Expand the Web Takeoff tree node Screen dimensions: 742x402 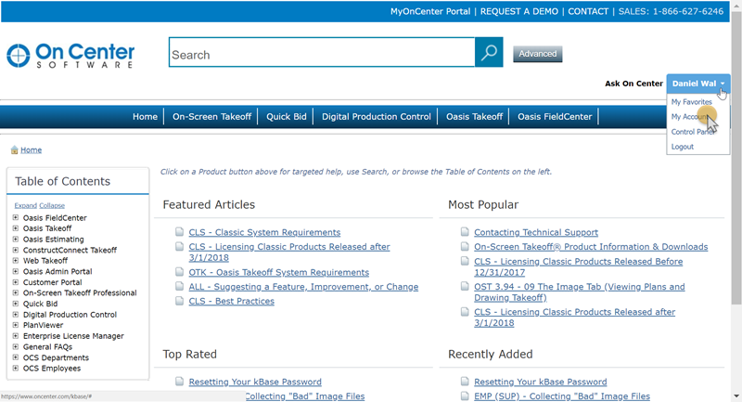(x=16, y=261)
